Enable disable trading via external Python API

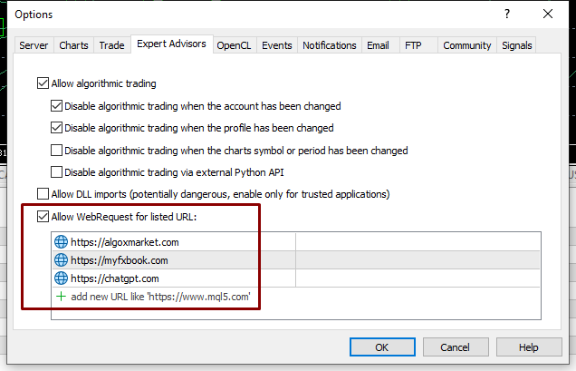[x=57, y=172]
